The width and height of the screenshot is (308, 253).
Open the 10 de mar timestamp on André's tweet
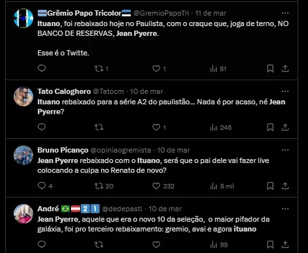coord(165,209)
